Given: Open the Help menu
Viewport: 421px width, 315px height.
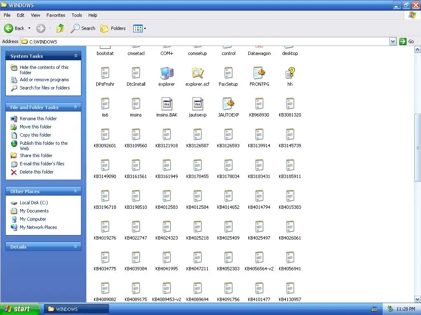Looking at the screenshot, I should (93, 15).
